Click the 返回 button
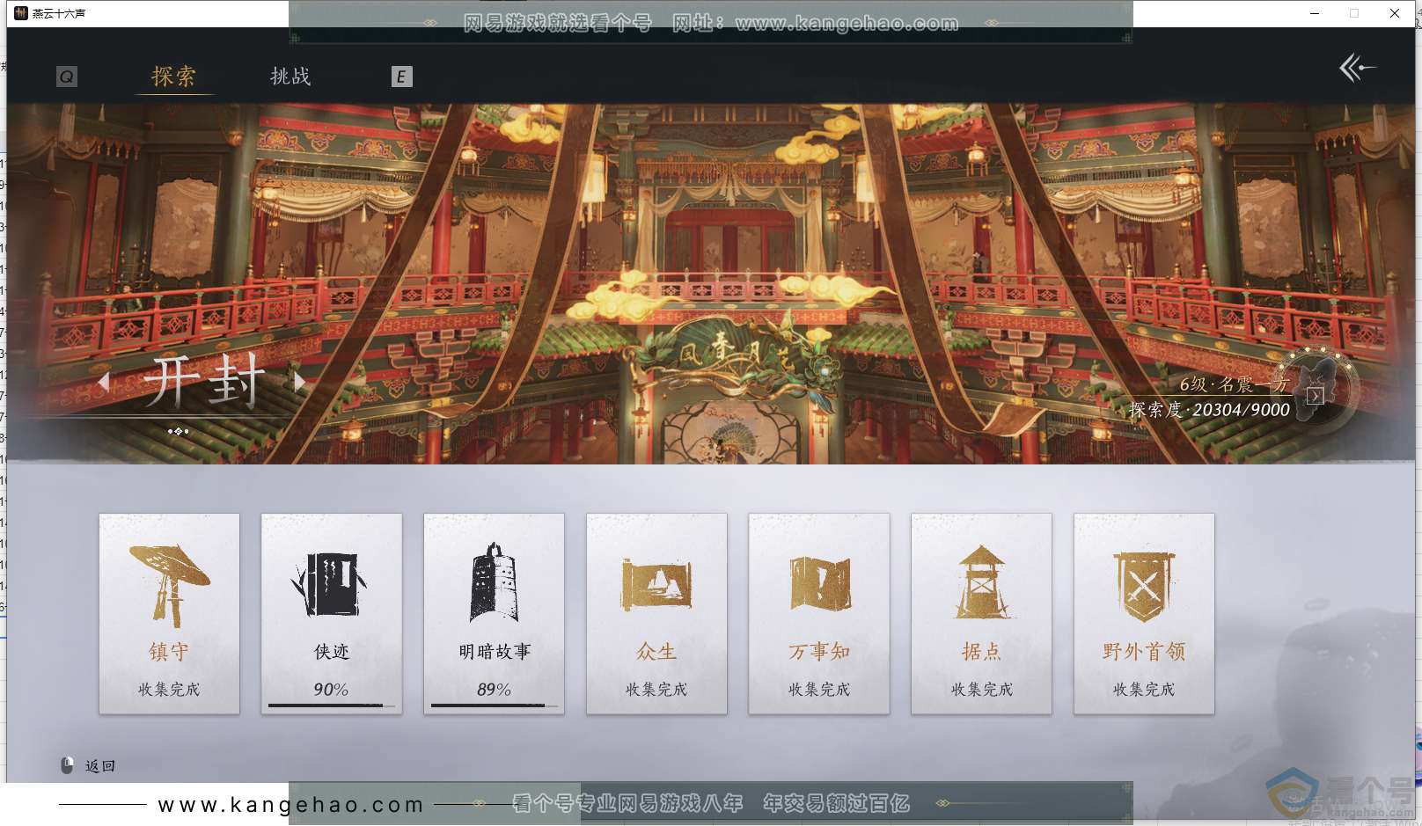1422x826 pixels. (x=100, y=766)
